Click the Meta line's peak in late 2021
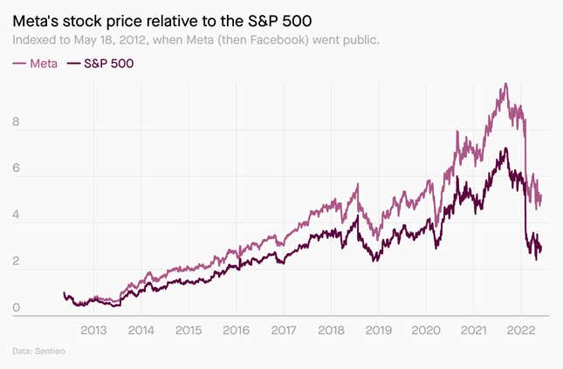 click(x=506, y=85)
